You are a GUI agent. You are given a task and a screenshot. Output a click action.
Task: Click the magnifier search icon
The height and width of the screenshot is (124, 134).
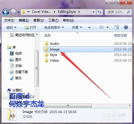pyautogui.click(x=129, y=12)
